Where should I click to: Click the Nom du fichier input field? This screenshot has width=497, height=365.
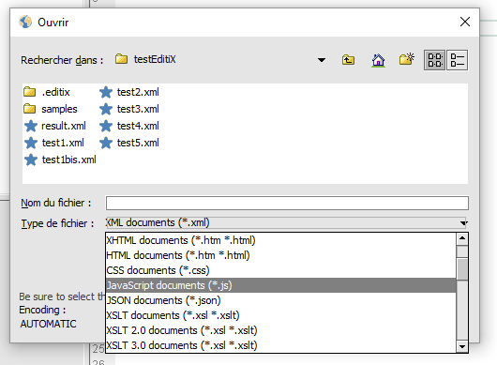pyautogui.click(x=287, y=203)
